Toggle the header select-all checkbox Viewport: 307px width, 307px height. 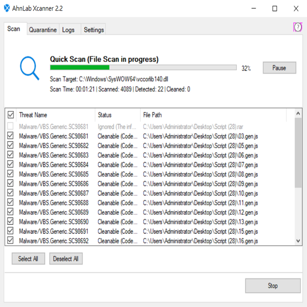(x=11, y=115)
